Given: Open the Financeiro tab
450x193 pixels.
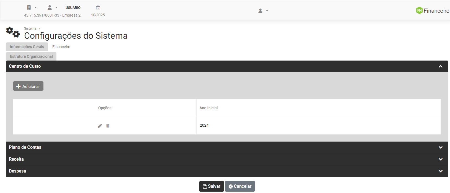Looking at the screenshot, I should [61, 47].
